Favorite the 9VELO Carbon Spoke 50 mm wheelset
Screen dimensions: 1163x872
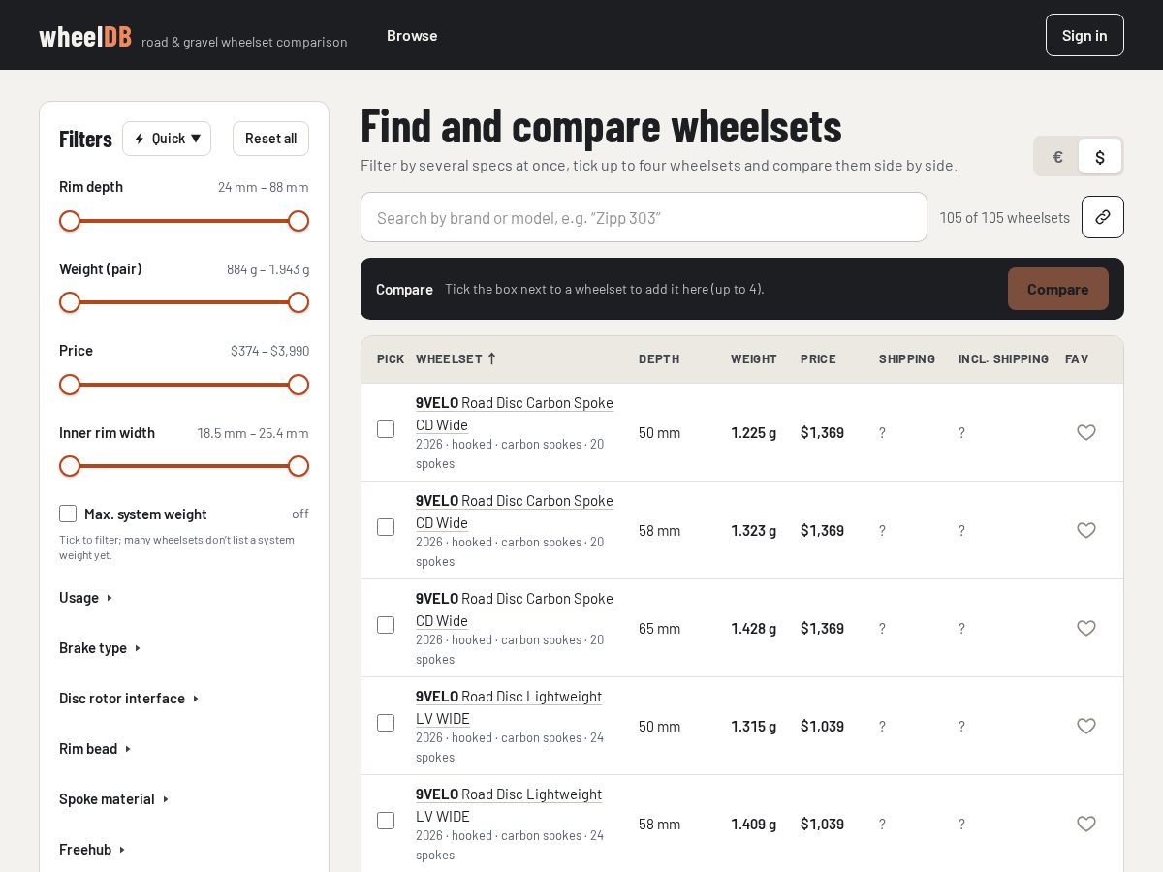point(1086,432)
